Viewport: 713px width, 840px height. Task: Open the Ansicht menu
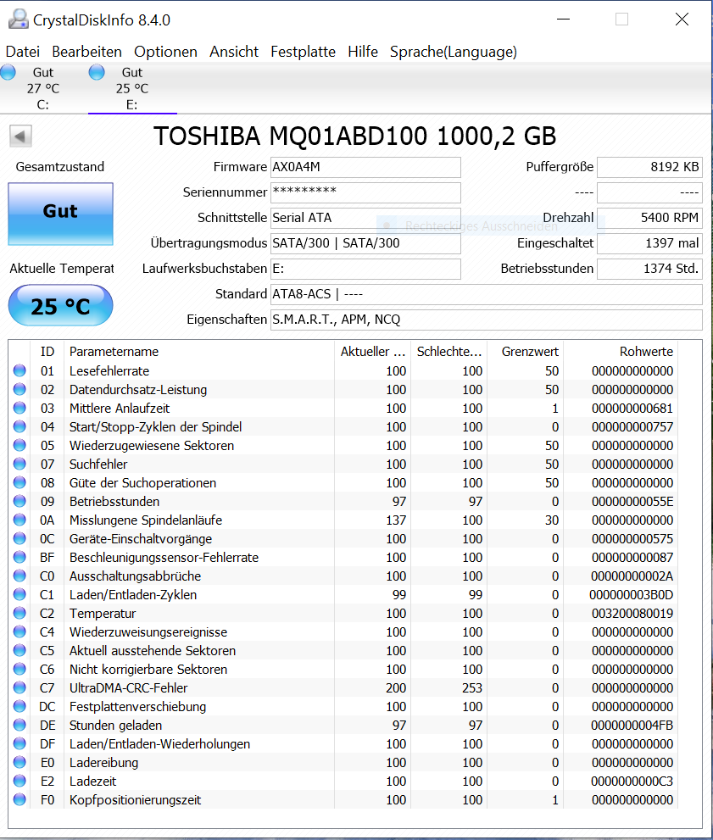pyautogui.click(x=233, y=52)
